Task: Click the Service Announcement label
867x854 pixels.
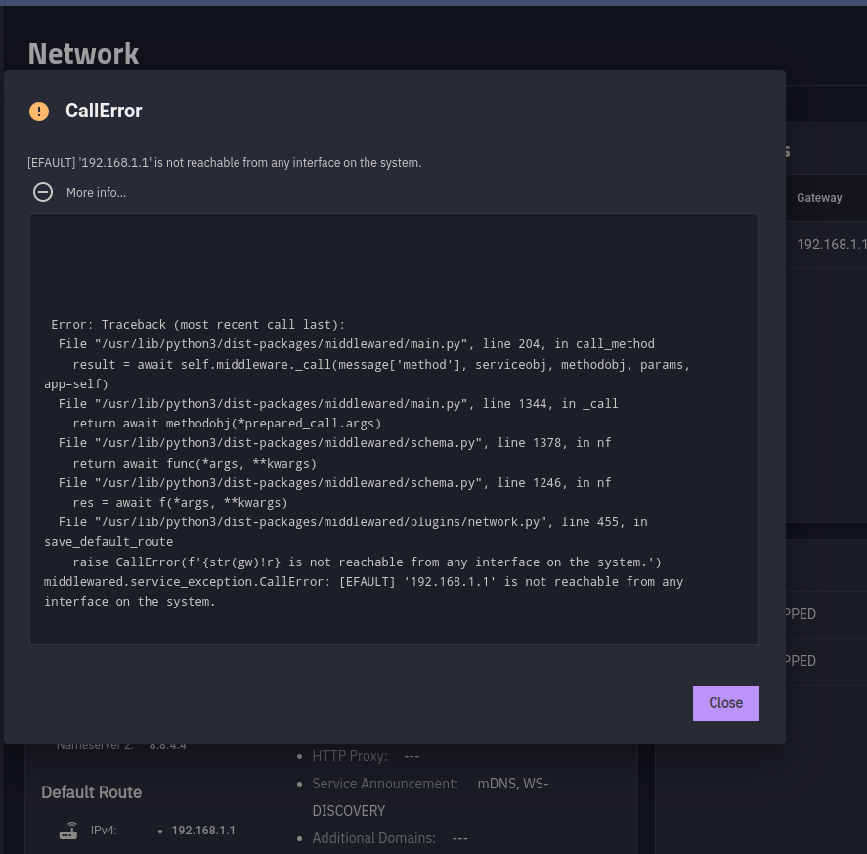Action: pyautogui.click(x=385, y=784)
